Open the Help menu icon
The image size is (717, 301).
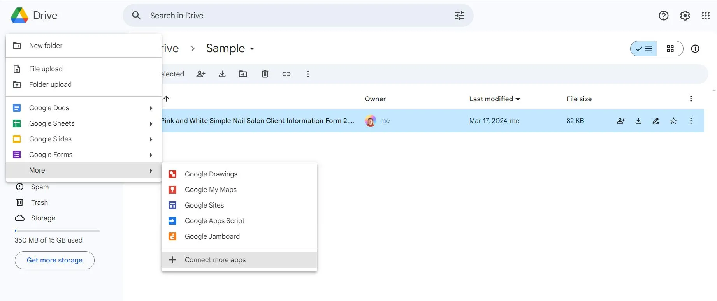[664, 16]
